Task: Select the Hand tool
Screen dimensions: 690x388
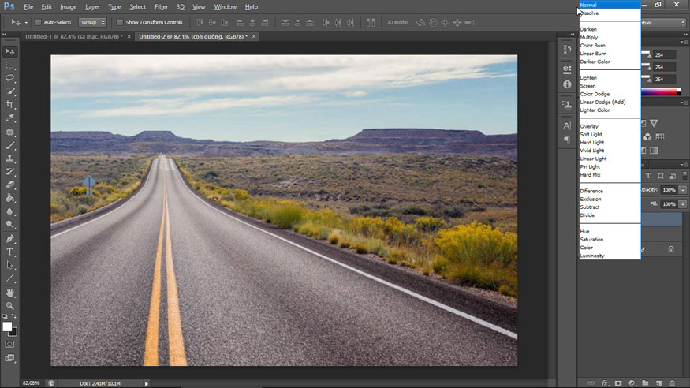Action: pyautogui.click(x=9, y=293)
